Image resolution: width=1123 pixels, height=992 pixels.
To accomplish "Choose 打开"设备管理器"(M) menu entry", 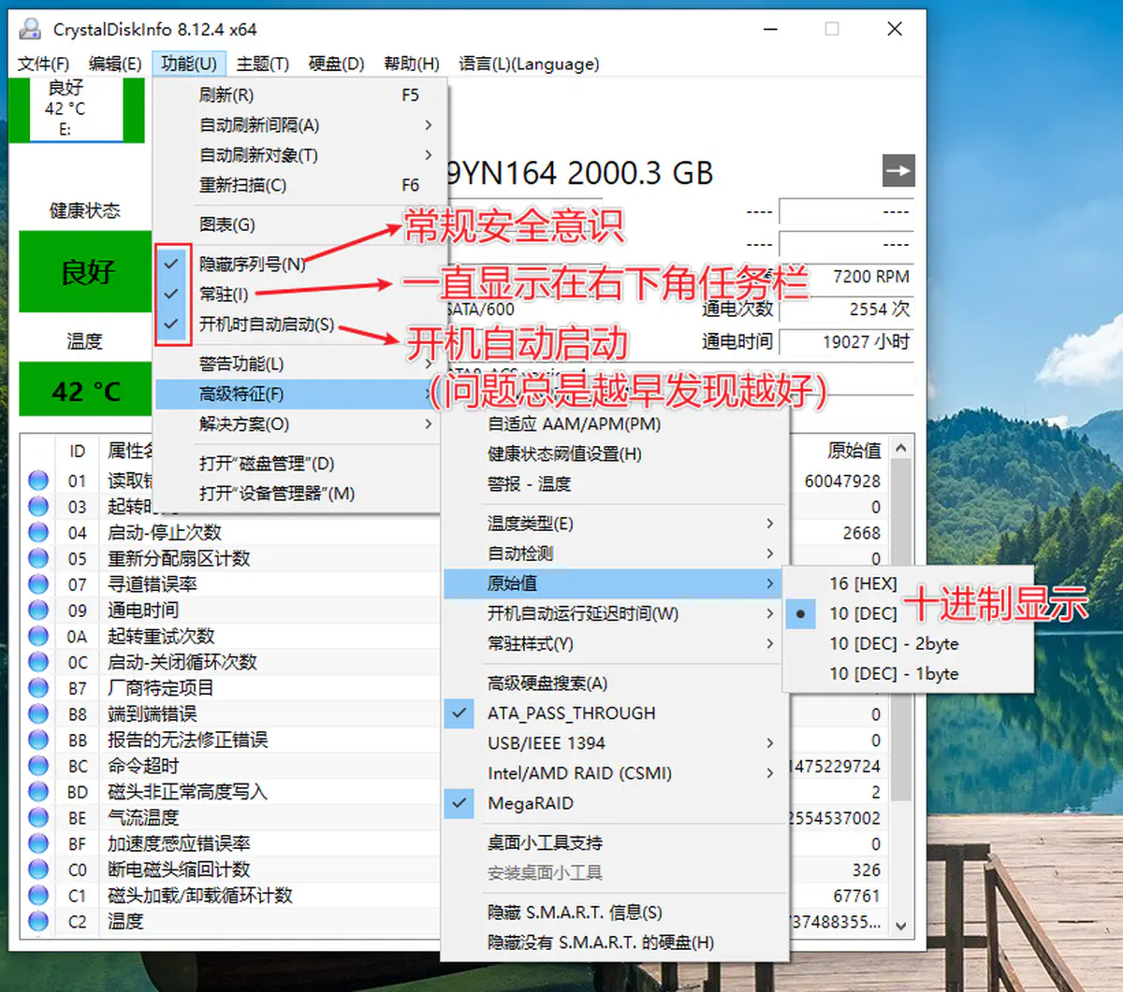I will coord(296,494).
